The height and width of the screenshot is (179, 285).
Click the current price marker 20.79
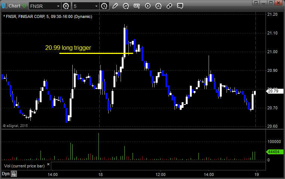[x=275, y=91]
